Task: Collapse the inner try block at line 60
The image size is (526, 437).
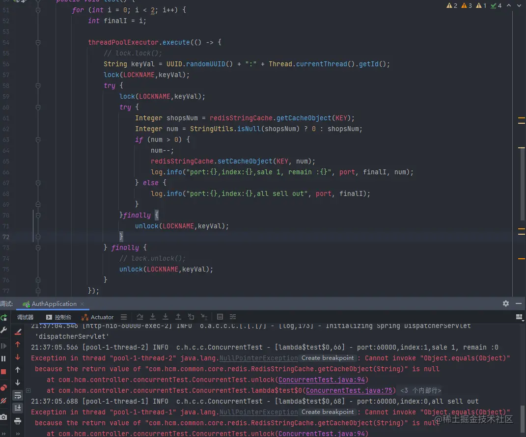Action: 38,108
